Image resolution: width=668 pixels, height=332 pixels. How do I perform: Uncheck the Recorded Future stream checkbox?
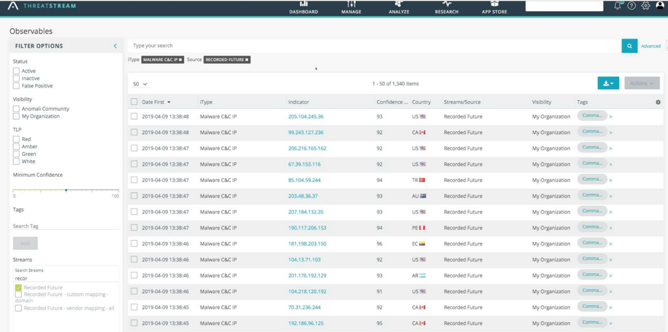[18, 288]
